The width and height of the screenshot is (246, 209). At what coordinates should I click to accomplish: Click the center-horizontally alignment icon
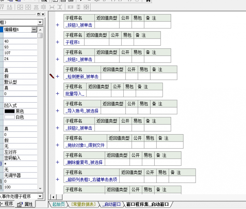(20, 7)
